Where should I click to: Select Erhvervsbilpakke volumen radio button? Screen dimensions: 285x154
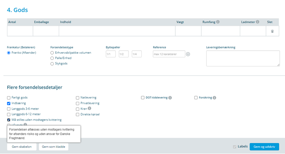[52, 53]
